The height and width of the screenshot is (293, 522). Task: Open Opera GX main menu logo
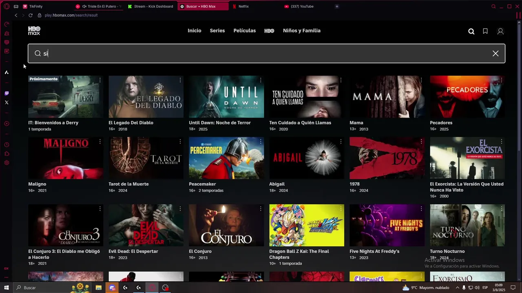(7, 7)
